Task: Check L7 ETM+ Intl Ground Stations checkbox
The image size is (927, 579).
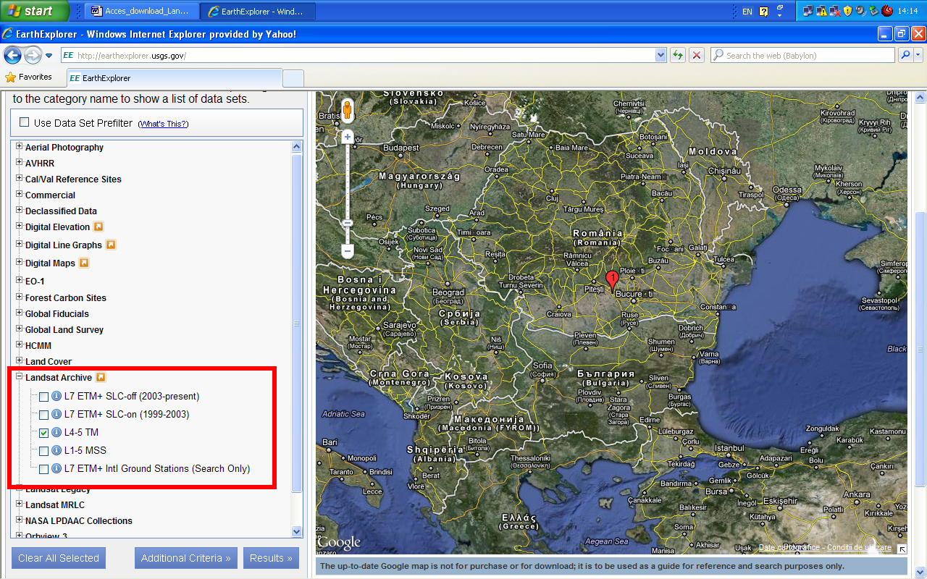Action: tap(44, 469)
